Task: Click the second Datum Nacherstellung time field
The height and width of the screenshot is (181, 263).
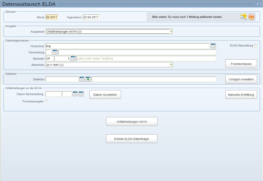Action: (67, 94)
